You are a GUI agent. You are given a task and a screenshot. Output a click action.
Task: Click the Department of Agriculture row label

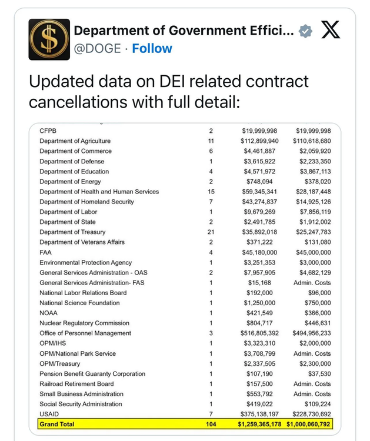tap(75, 141)
